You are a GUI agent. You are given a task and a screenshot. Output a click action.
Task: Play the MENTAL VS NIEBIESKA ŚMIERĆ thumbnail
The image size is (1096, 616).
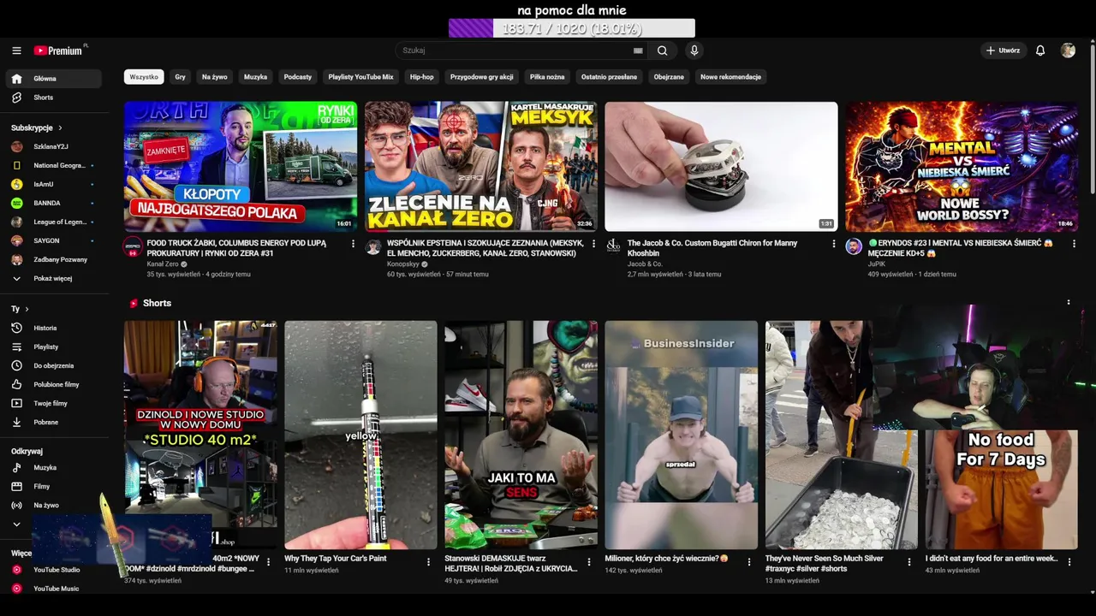coord(962,167)
